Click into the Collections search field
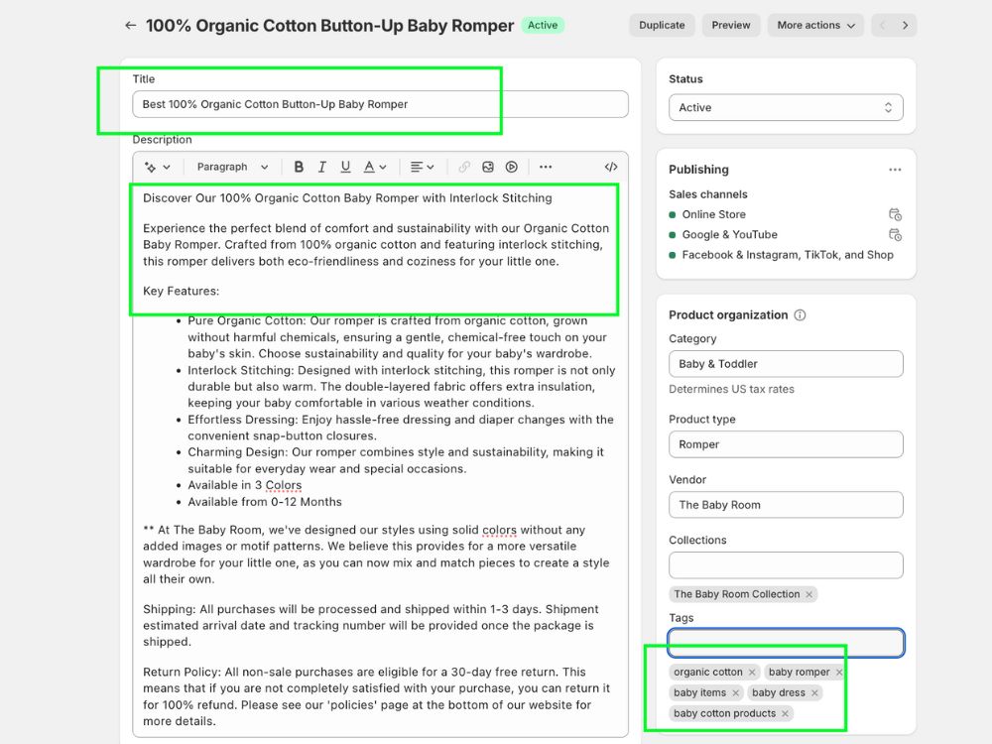The image size is (992, 744). point(786,565)
